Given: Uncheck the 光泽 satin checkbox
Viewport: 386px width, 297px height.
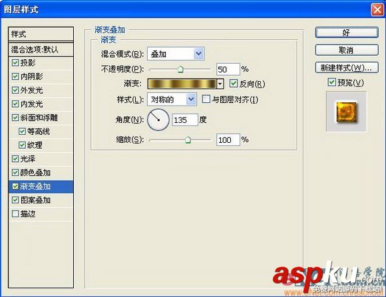Looking at the screenshot, I should tap(15, 159).
